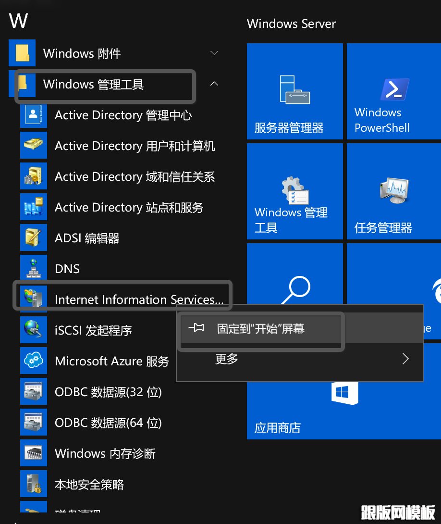Launch the DNS management console
This screenshot has width=441, height=524.
67,269
